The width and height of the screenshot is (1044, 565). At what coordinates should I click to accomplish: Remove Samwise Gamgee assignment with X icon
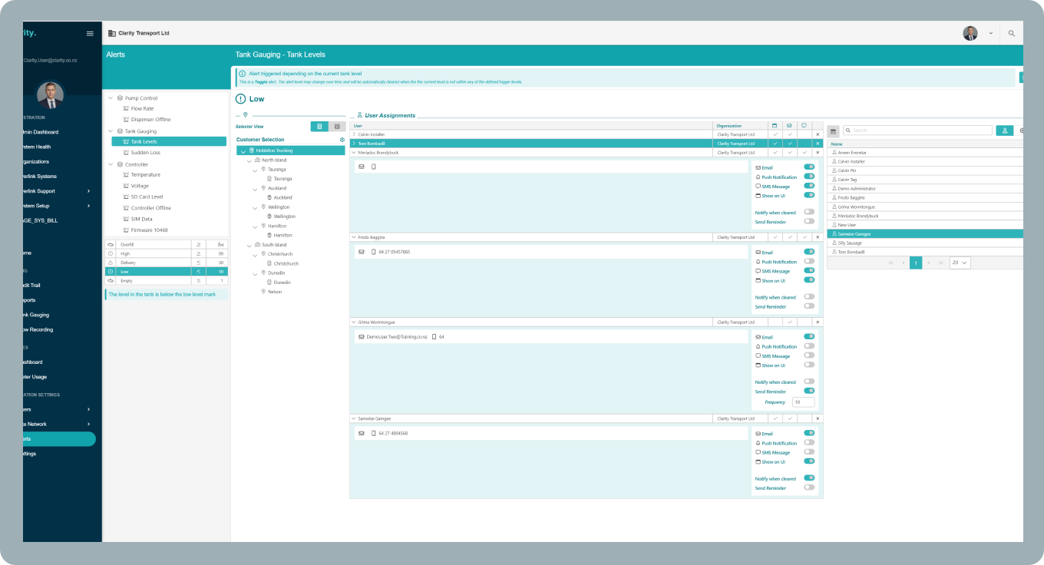pos(818,418)
